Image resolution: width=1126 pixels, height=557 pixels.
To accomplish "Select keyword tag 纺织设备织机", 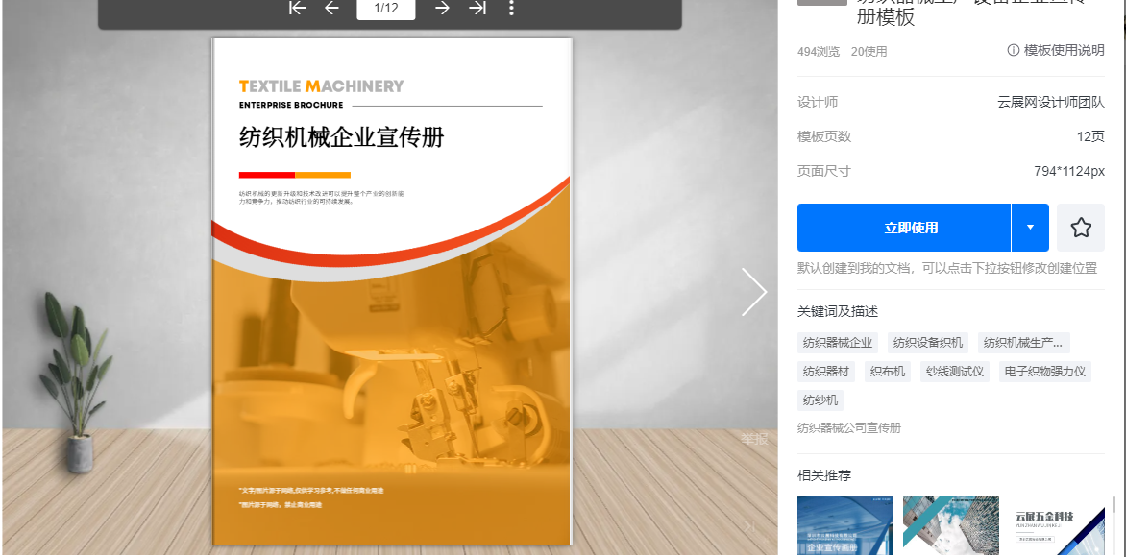I will click(x=928, y=343).
